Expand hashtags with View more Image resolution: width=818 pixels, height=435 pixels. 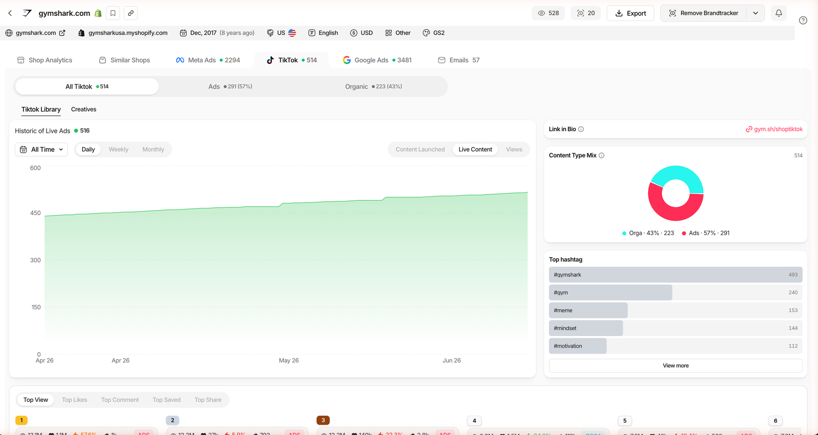point(676,365)
